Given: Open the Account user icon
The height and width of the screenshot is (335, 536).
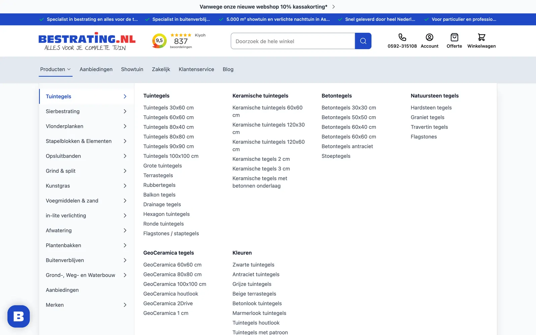Looking at the screenshot, I should (x=429, y=37).
